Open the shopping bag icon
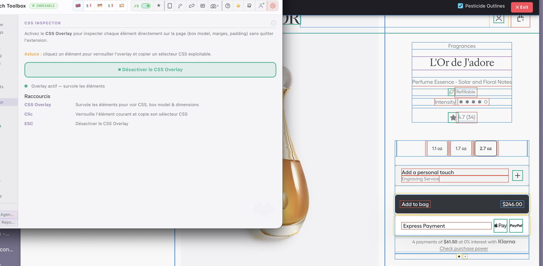This screenshot has width=543, height=266. click(x=520, y=19)
